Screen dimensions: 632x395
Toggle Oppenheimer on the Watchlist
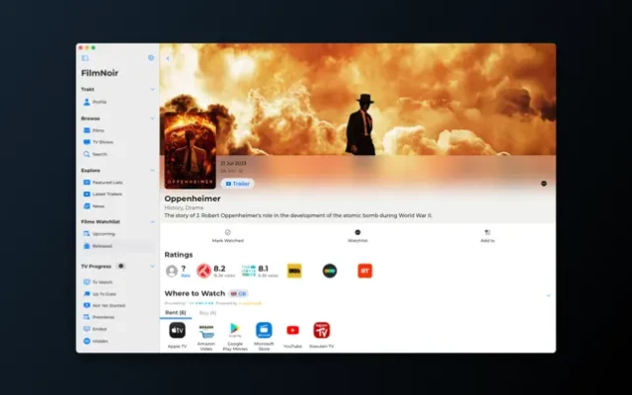pyautogui.click(x=357, y=236)
